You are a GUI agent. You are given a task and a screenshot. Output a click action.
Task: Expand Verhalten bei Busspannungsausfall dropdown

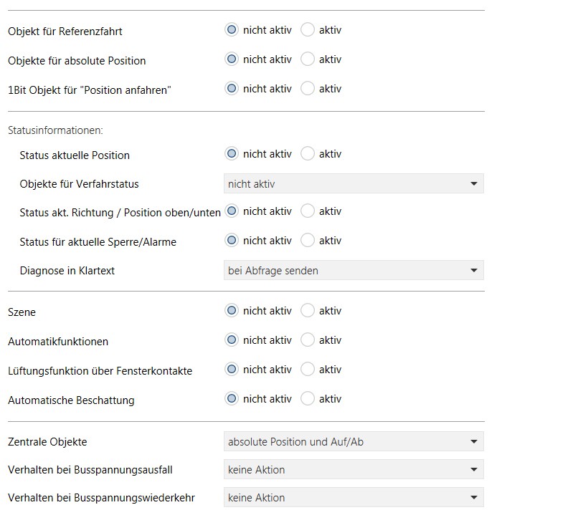point(354,470)
